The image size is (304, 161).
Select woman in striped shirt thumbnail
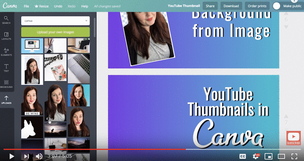click(x=79, y=122)
